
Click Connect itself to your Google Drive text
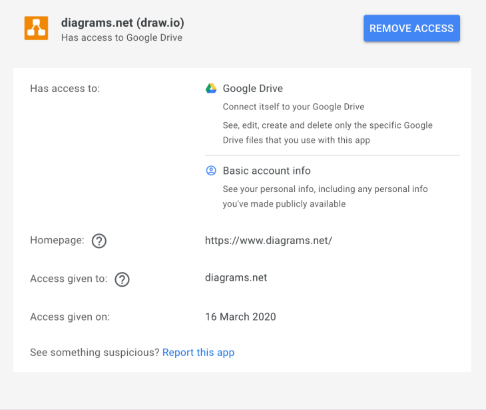(294, 107)
